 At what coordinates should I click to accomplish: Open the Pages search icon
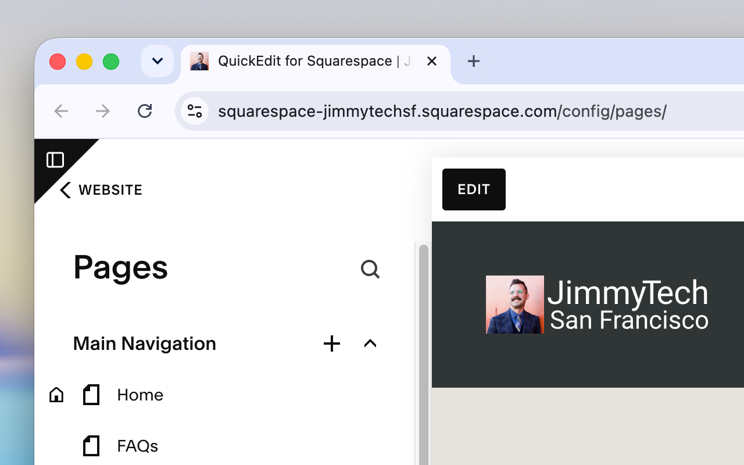click(x=370, y=269)
